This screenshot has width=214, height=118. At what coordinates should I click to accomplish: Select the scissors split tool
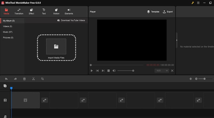pyautogui.click(x=33, y=79)
